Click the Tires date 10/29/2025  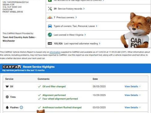click(x=99, y=95)
